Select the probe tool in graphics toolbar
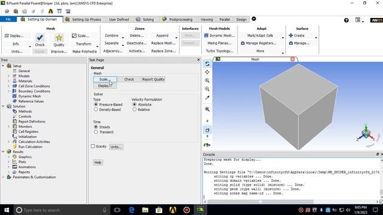The height and width of the screenshot is (215, 383). [x=207, y=98]
